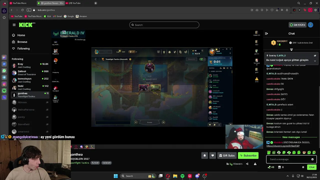Click the Kick user avatar top right
320x180 pixels.
tap(310, 25)
